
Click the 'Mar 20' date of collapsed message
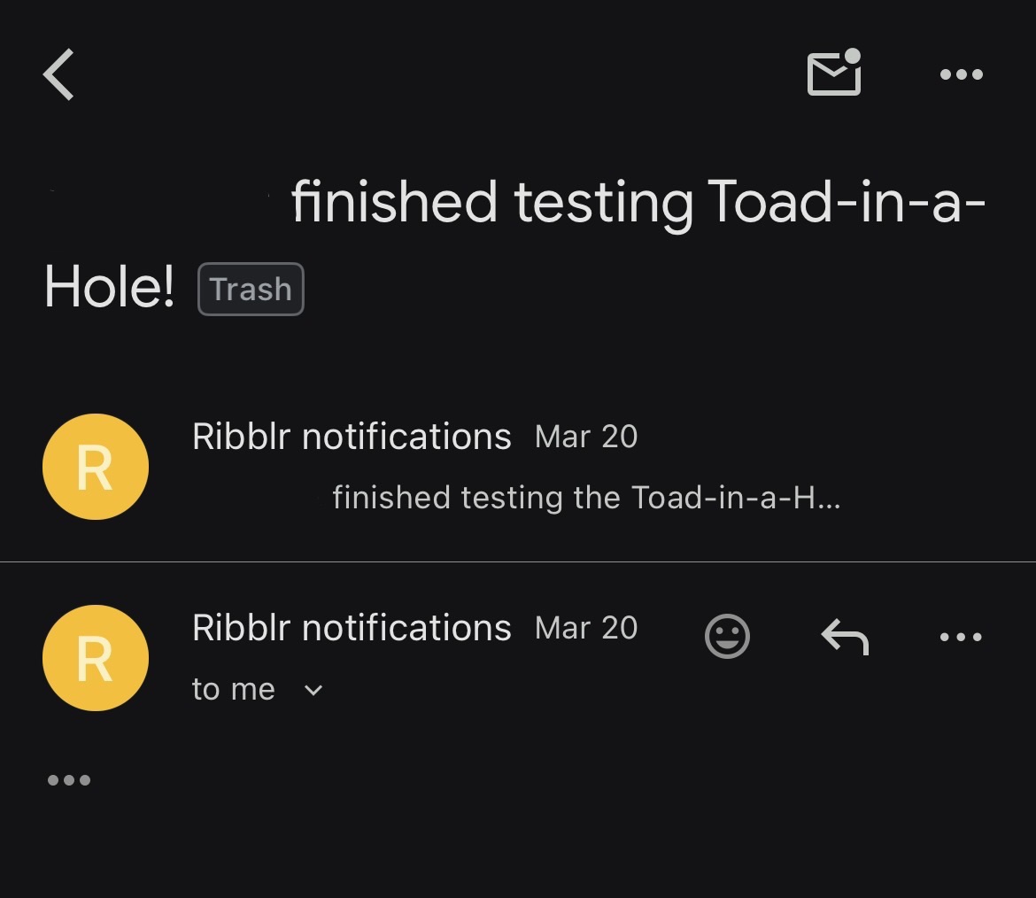click(586, 437)
